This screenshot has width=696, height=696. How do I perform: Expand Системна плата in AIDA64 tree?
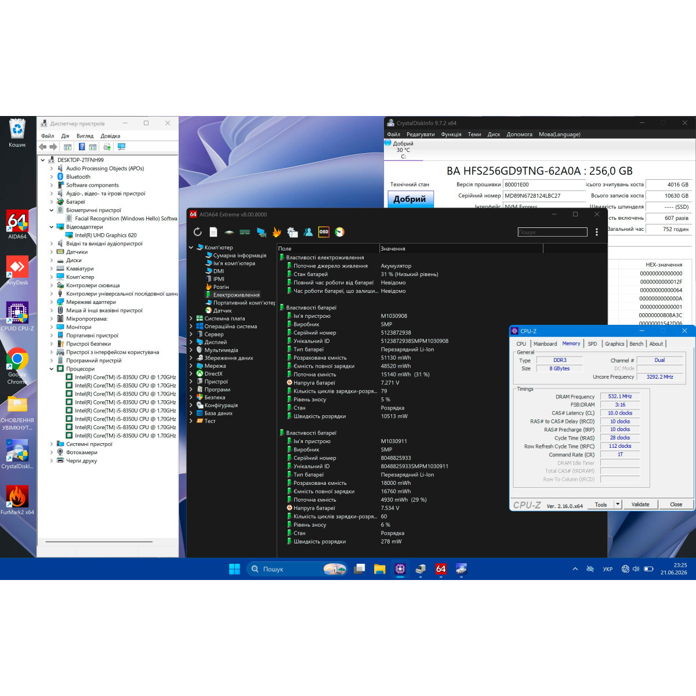coord(191,318)
